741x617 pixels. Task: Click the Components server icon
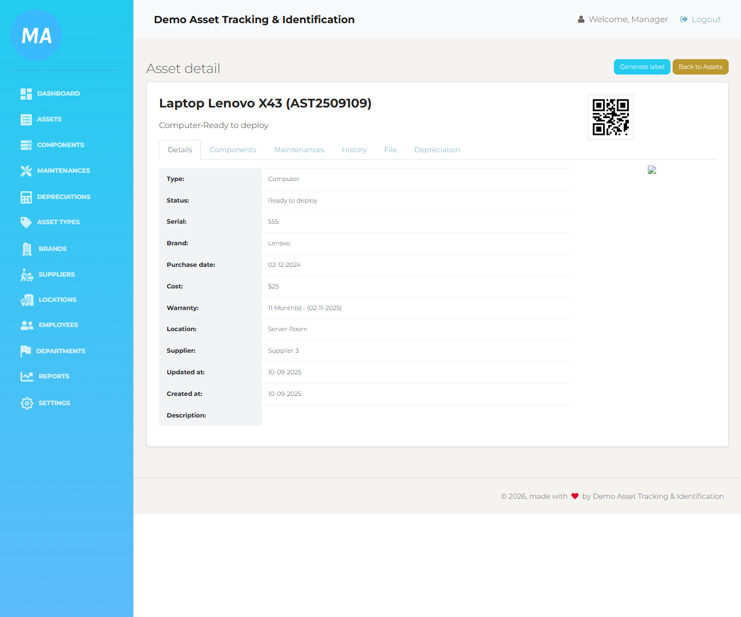pyautogui.click(x=26, y=145)
